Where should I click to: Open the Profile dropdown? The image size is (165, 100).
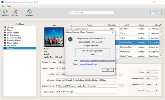[116, 74]
